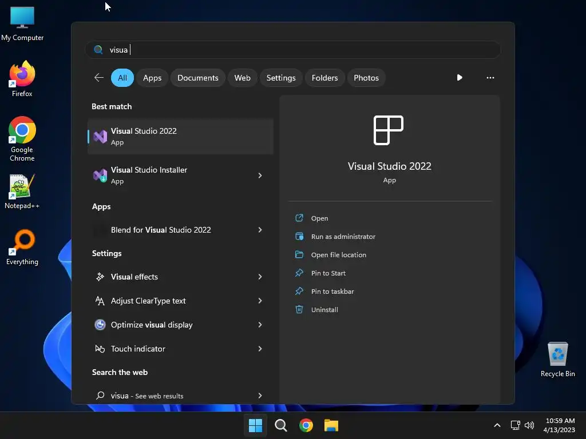The height and width of the screenshot is (439, 586).
Task: Click the Open action in preview pane
Action: (x=319, y=218)
